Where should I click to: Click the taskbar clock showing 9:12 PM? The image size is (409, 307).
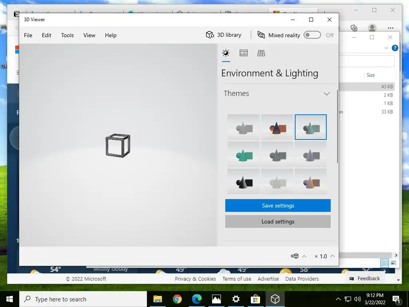click(x=375, y=299)
